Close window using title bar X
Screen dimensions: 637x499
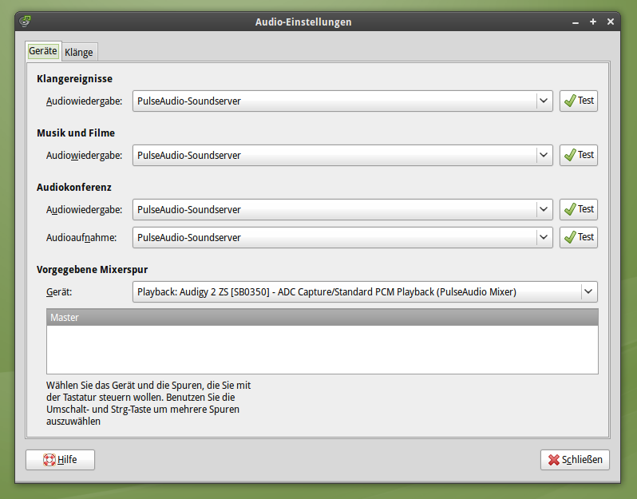[x=611, y=22]
